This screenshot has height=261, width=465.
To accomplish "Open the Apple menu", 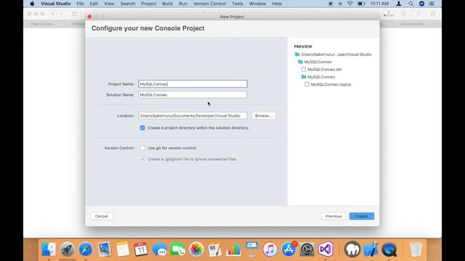I will click(32, 4).
